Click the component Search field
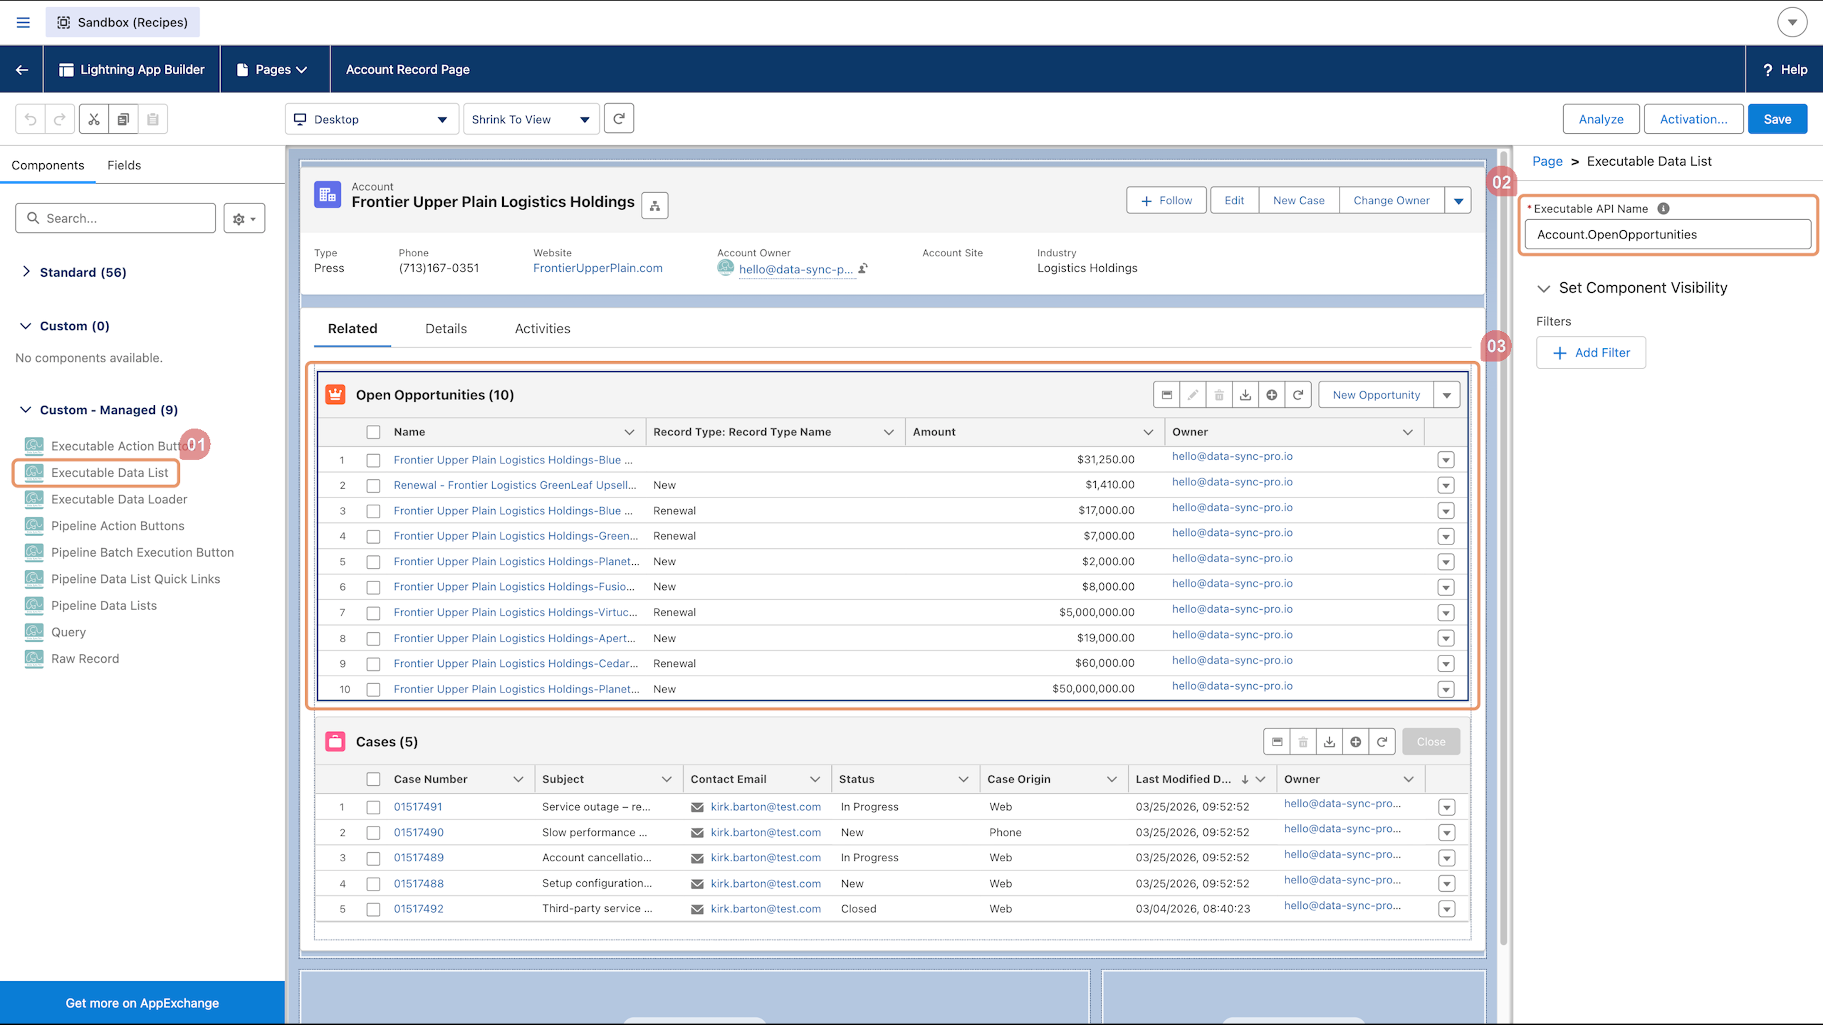Screen dimensions: 1823x1025 tap(115, 218)
